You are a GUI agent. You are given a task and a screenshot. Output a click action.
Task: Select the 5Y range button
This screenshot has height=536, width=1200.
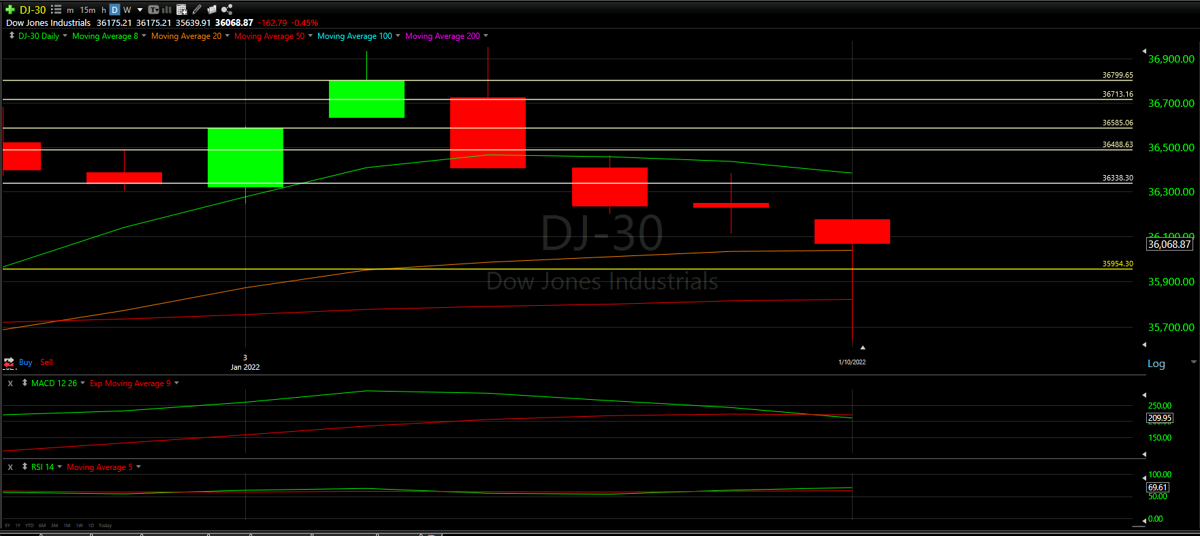tap(7, 526)
